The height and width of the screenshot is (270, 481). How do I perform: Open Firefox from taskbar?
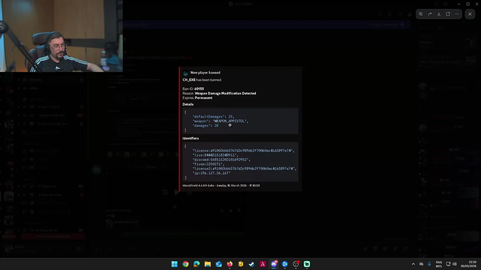(x=230, y=264)
